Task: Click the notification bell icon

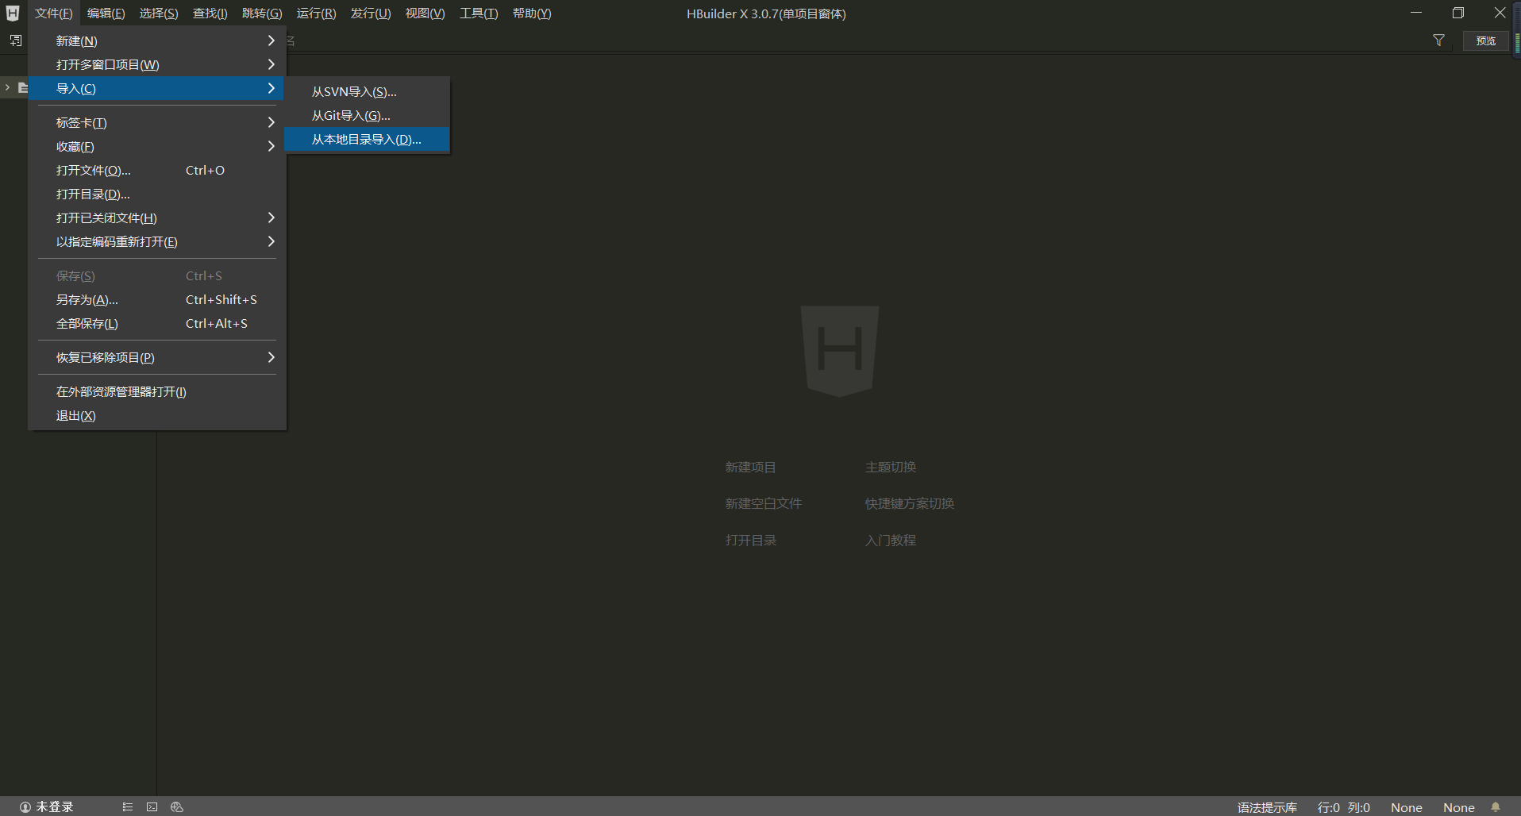Action: click(1496, 806)
